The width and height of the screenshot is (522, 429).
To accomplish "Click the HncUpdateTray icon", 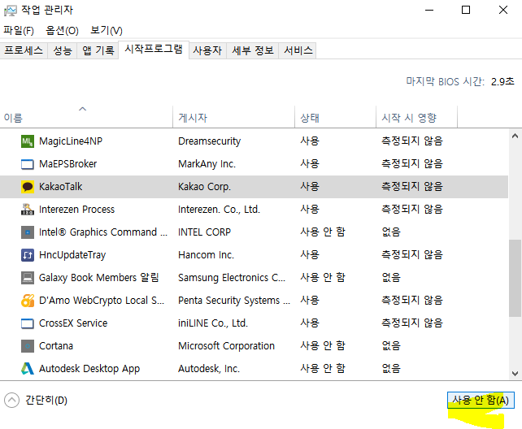I will [x=28, y=255].
